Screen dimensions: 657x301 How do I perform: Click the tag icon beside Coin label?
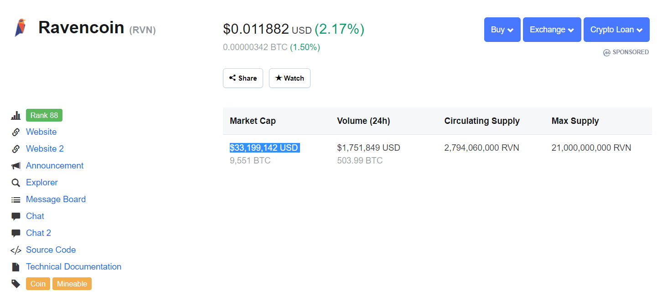click(16, 284)
